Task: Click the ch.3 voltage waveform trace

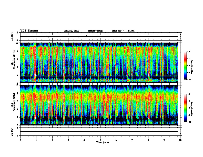Action: tap(99, 132)
